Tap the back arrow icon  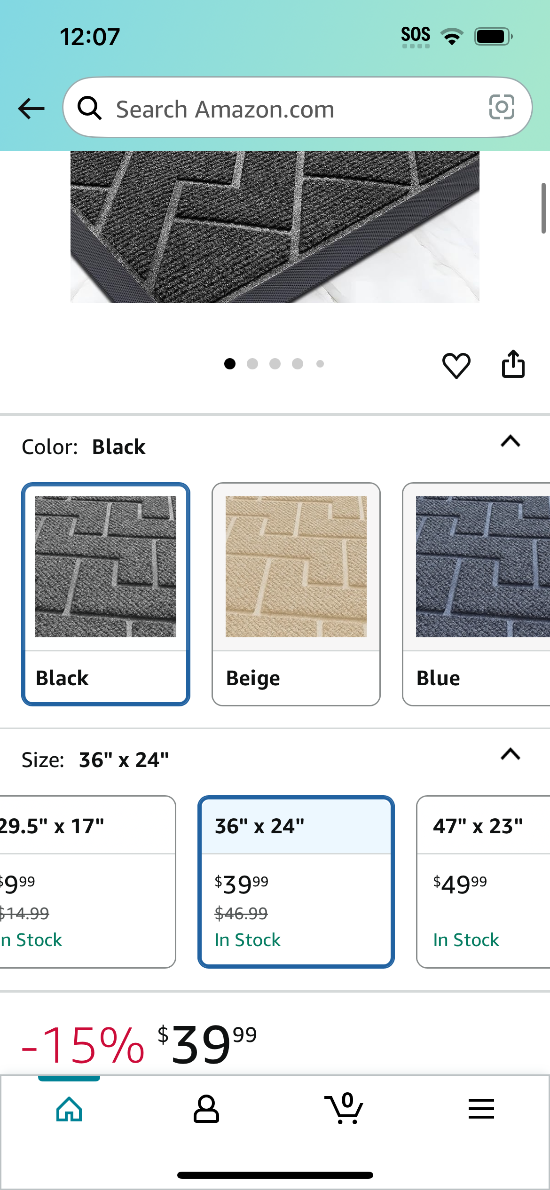31,109
